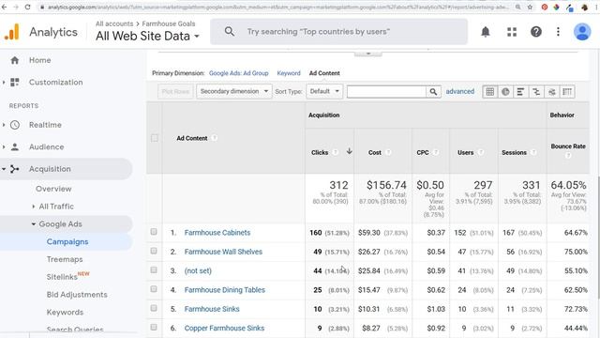Switch to the Data table view
This screenshot has height=338, width=600.
coord(489,92)
